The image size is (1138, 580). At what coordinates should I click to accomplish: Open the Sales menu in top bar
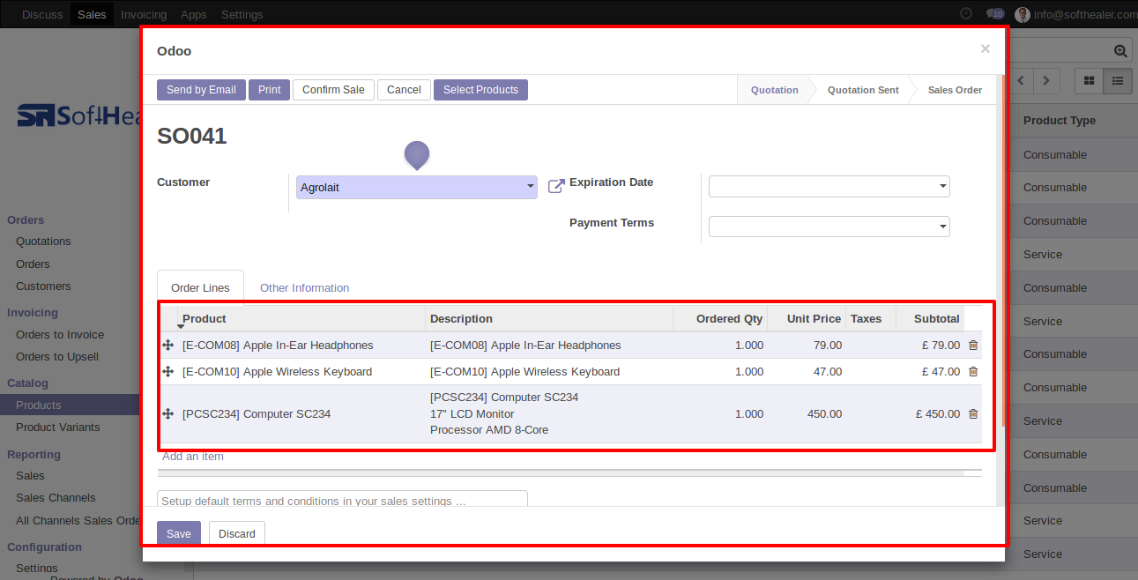coord(92,14)
